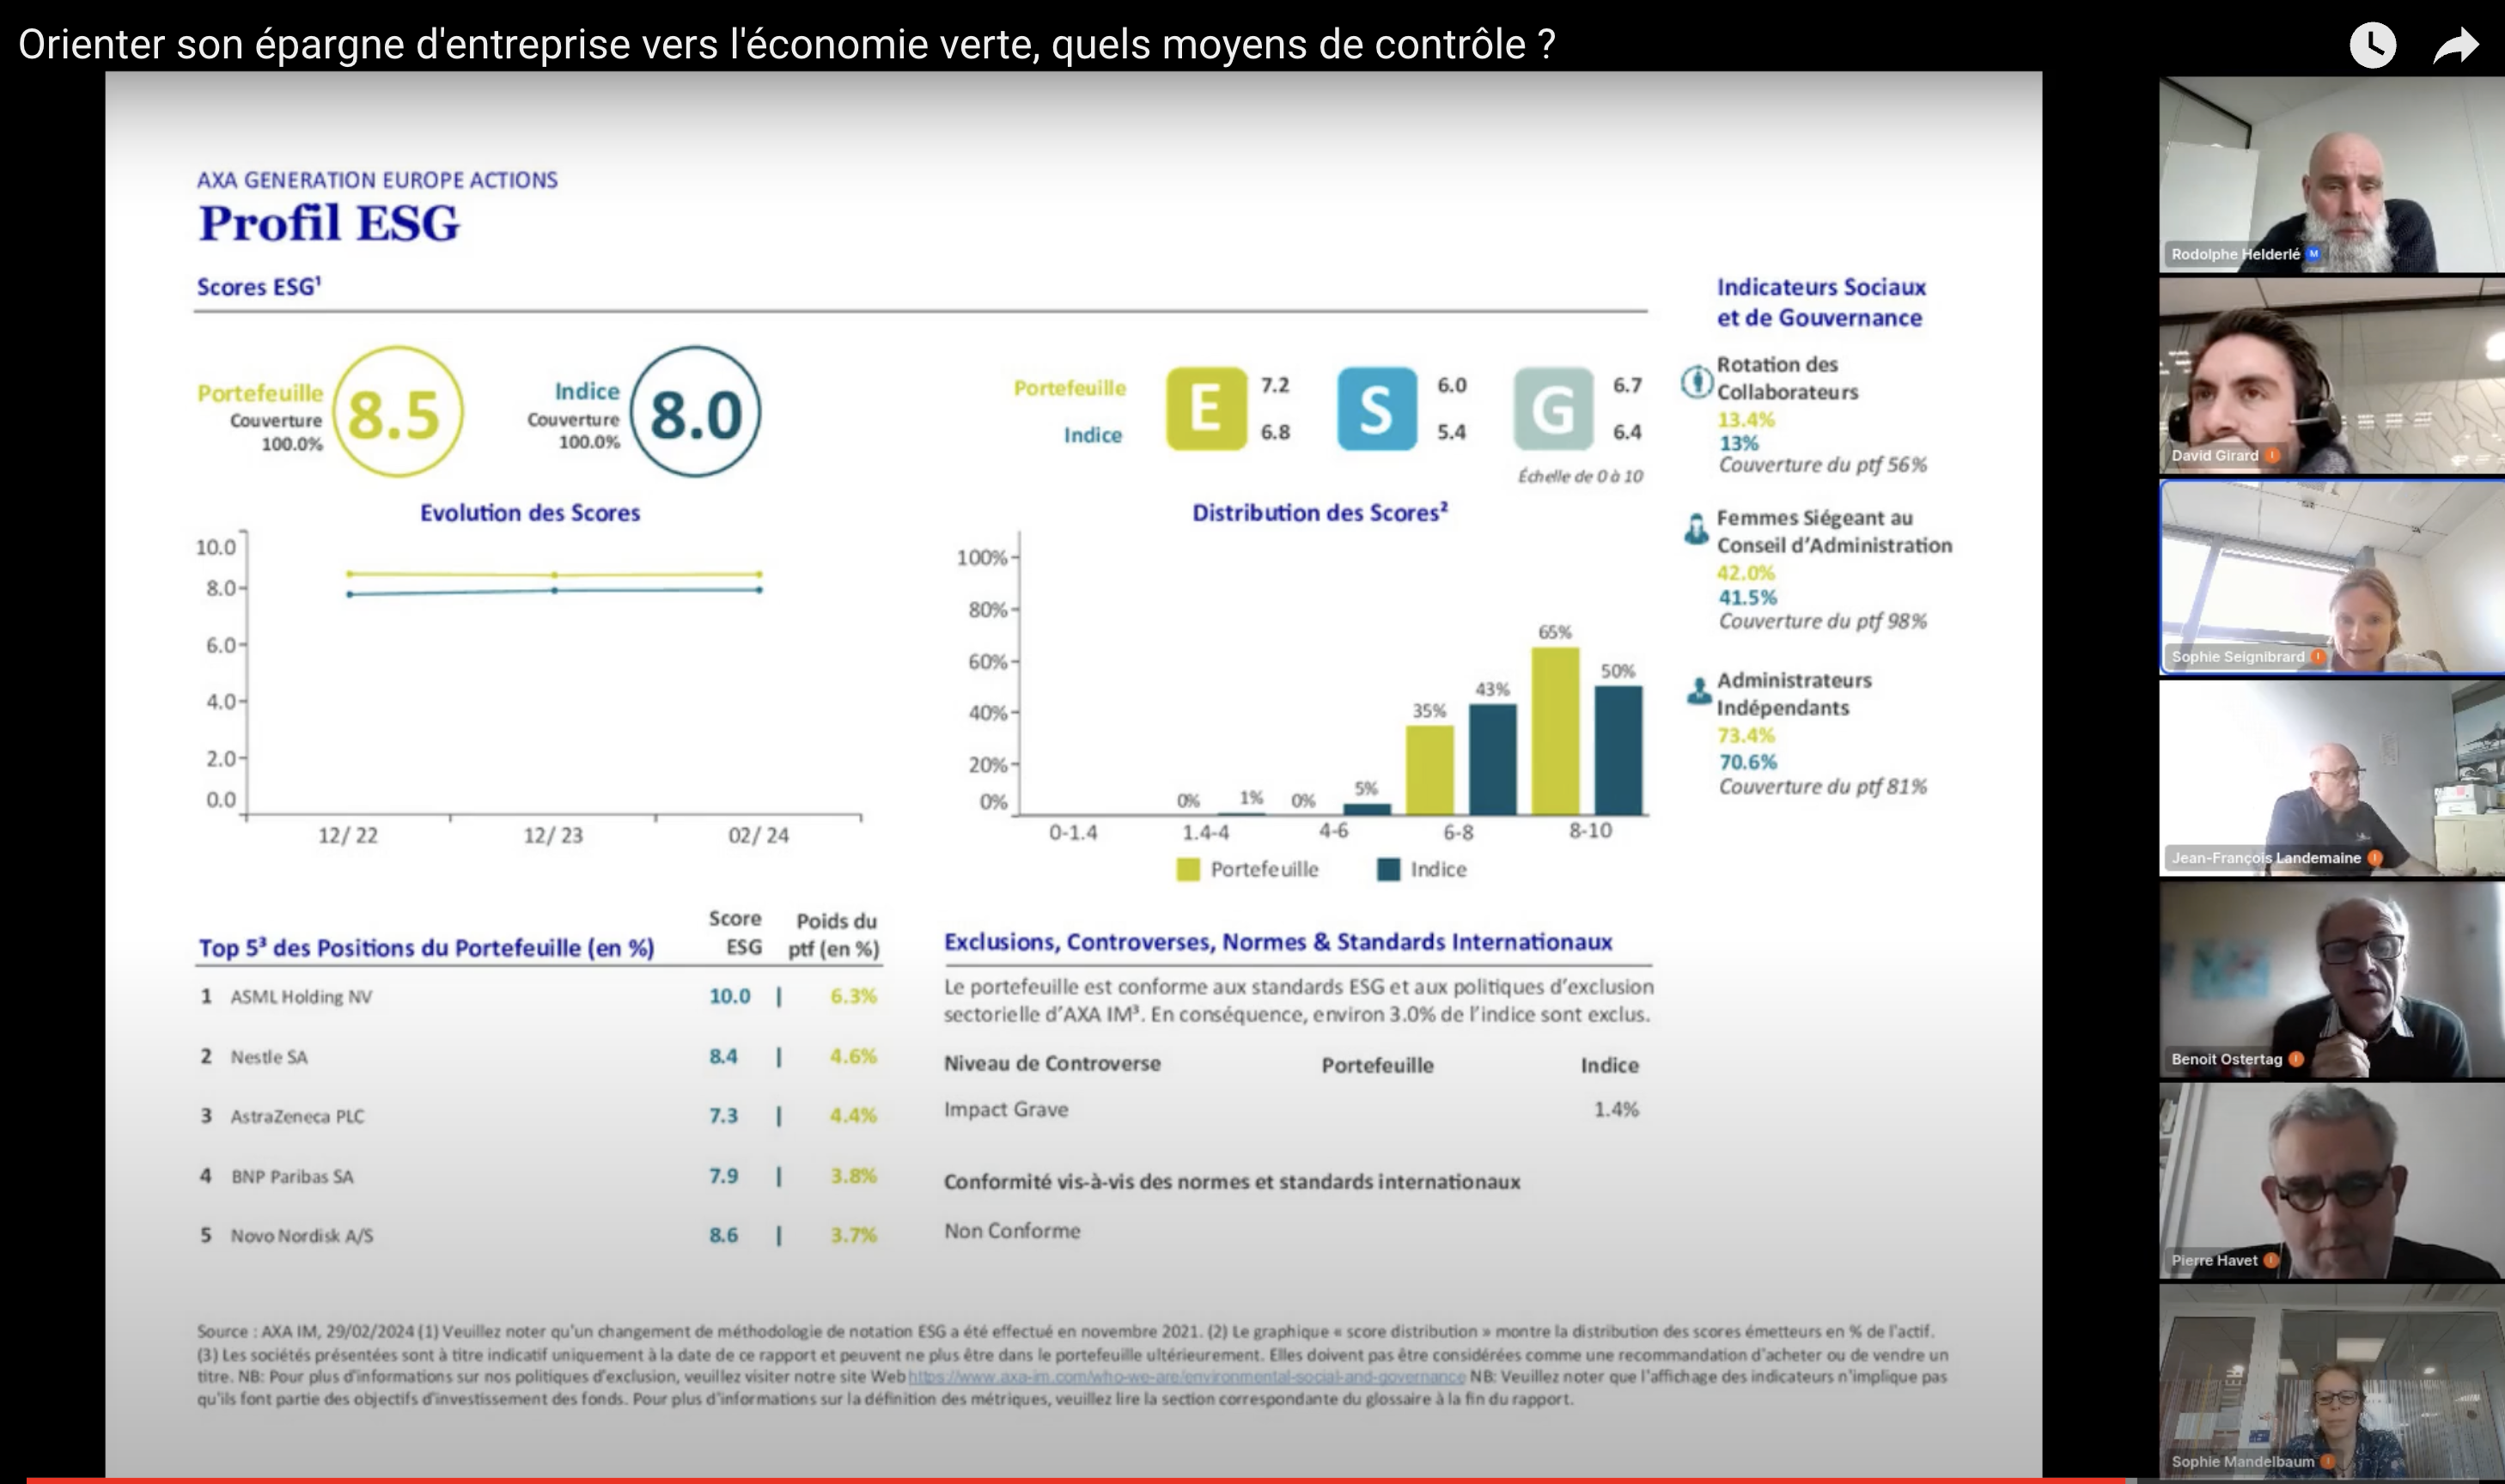Click '42.0%' women on board value
Viewport: 2505px width, 1484px height.
tap(1745, 573)
